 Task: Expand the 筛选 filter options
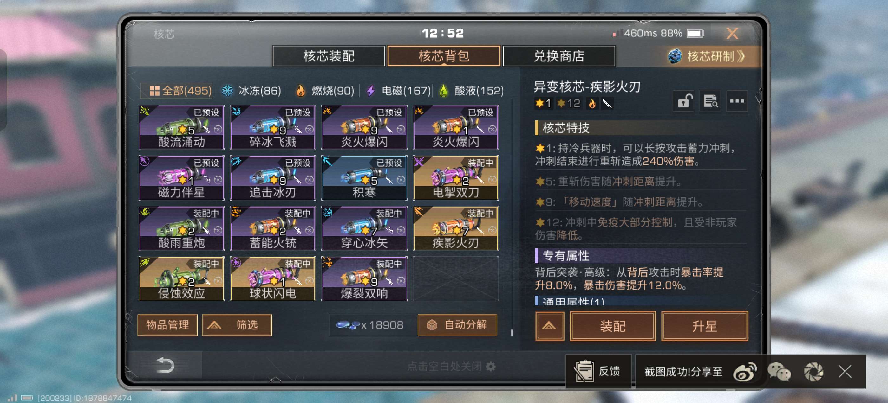(237, 325)
